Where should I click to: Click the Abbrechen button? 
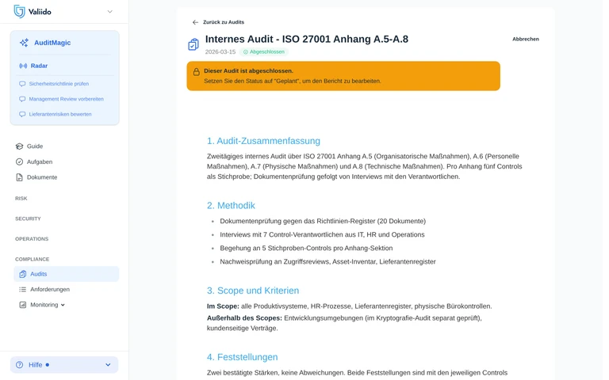click(x=526, y=39)
